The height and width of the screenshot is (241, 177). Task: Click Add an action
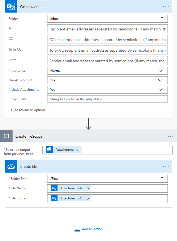(92, 229)
